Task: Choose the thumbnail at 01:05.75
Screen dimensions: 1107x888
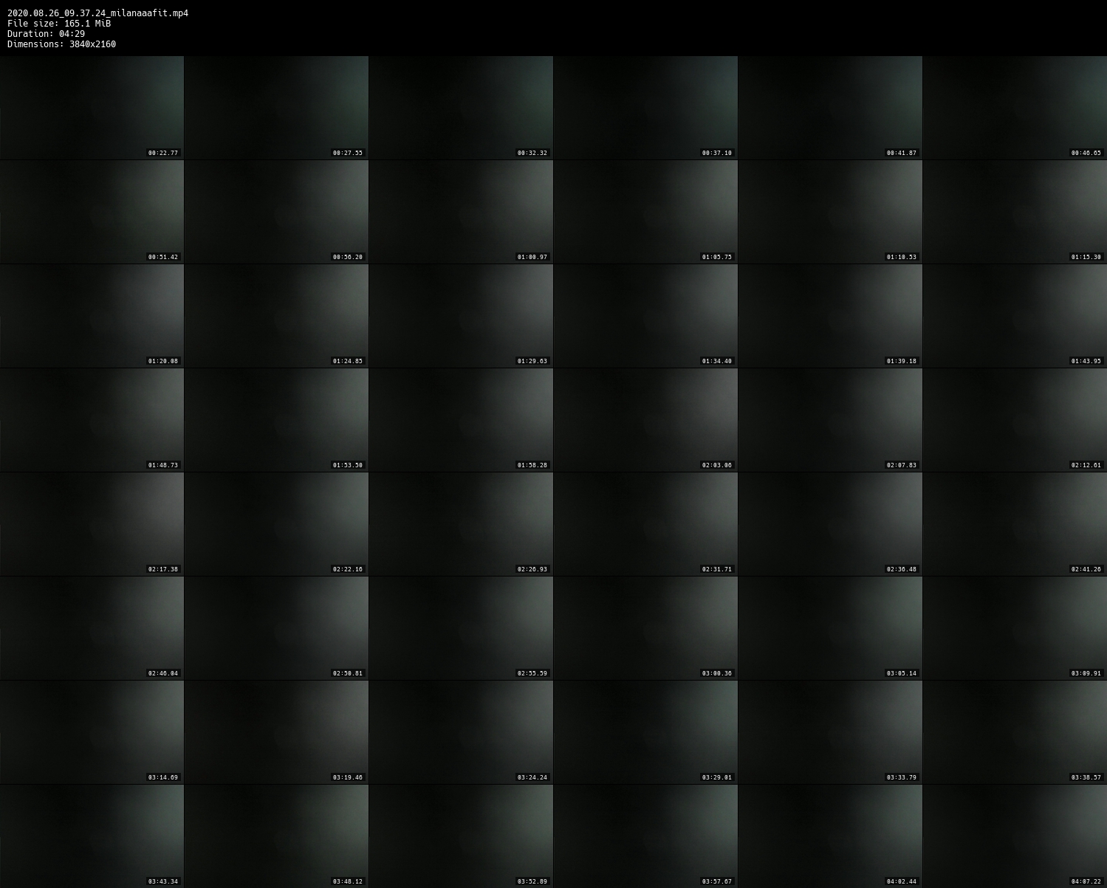Action: click(x=645, y=212)
